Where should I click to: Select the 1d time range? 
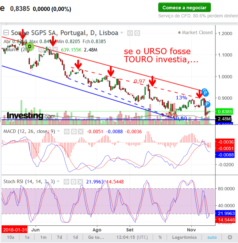[75, 237]
